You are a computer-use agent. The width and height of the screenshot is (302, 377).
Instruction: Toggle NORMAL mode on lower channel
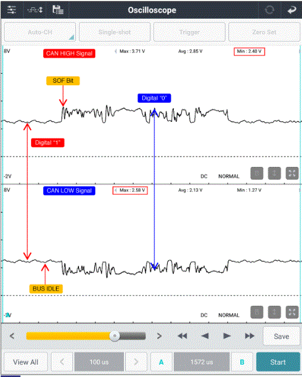coord(229,315)
